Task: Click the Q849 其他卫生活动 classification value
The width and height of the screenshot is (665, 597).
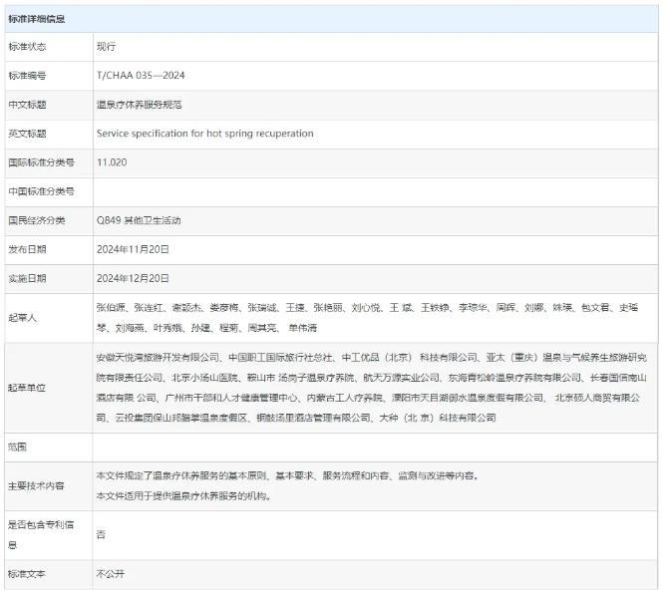Action: [x=139, y=220]
